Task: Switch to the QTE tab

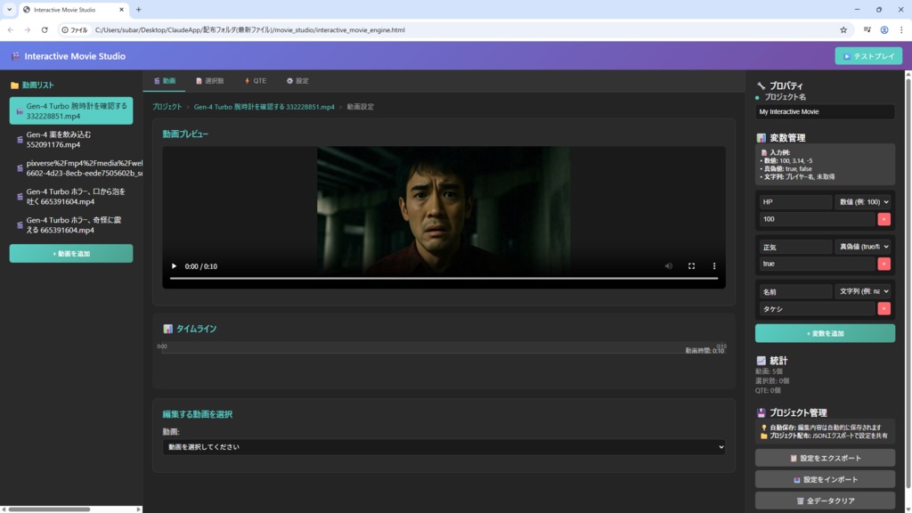Action: 256,81
